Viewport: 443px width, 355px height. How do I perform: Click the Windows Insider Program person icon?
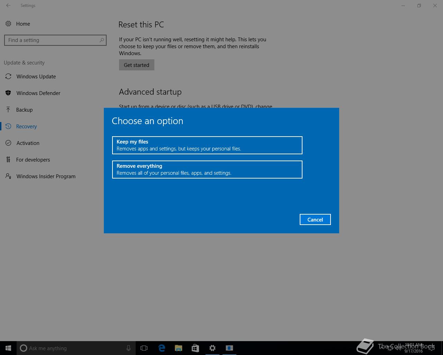tap(8, 176)
